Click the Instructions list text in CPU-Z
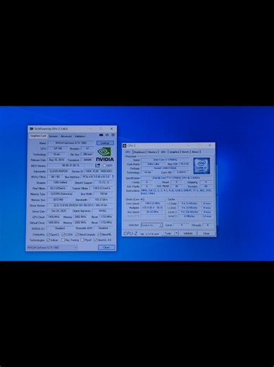The image size is (274, 367). coord(177,192)
